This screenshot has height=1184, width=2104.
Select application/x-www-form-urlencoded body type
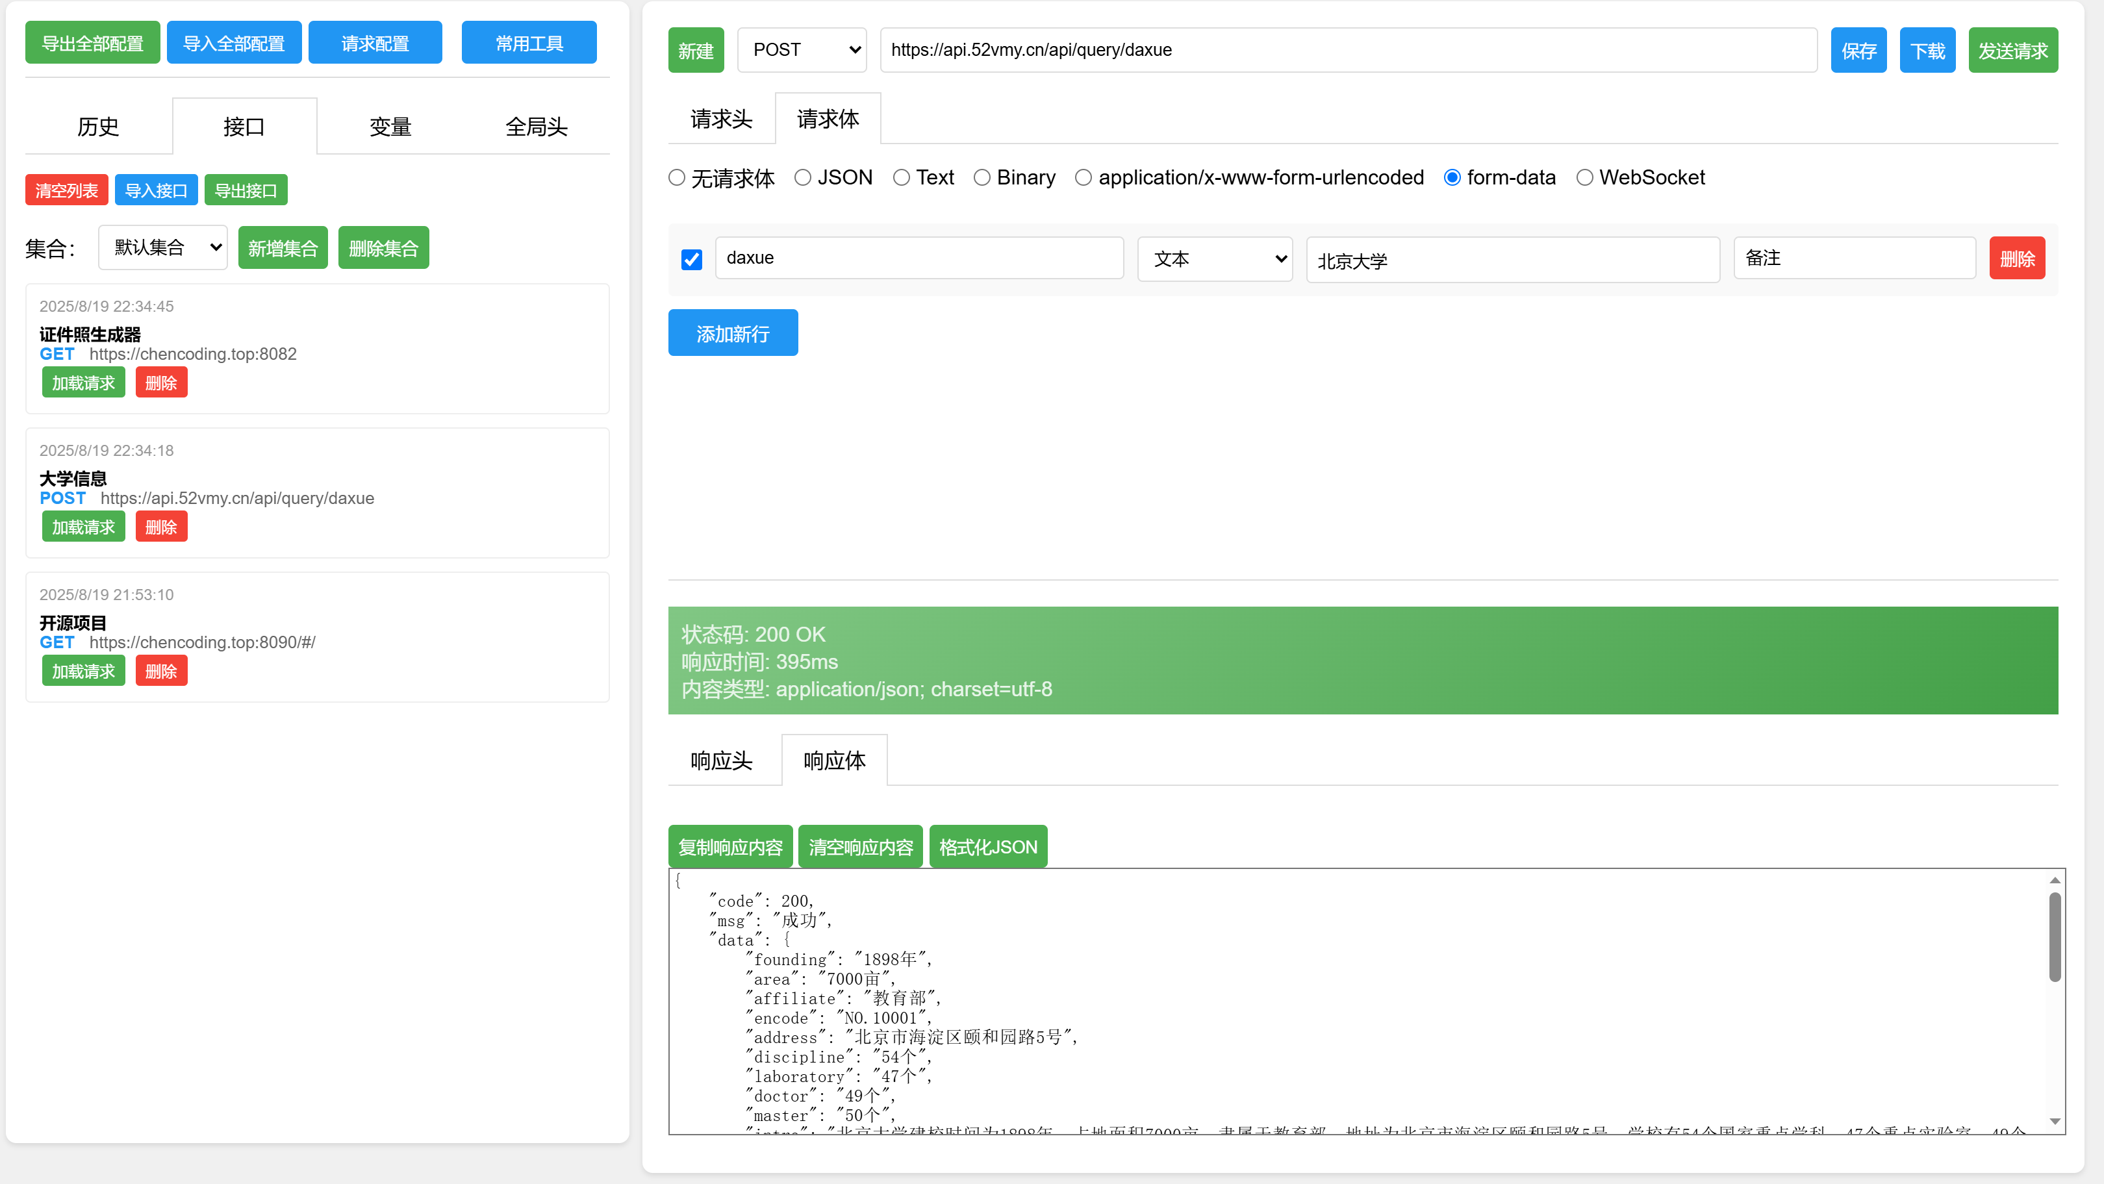1083,177
